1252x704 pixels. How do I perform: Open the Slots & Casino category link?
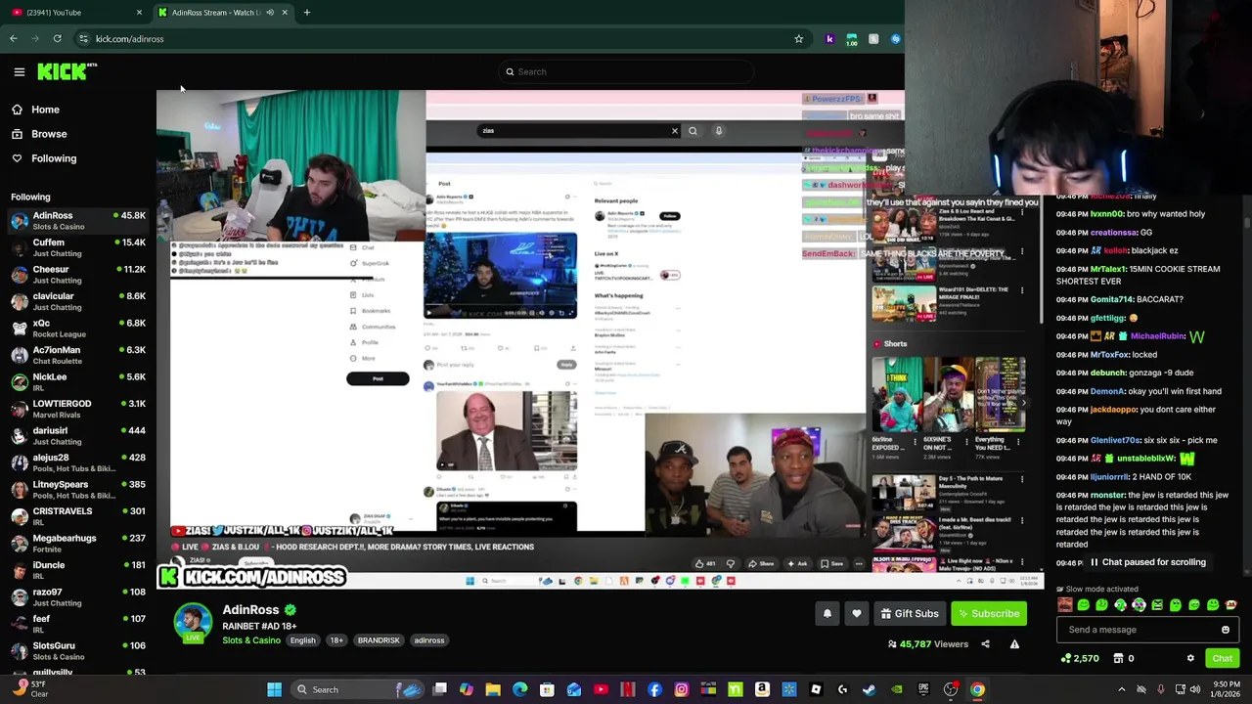pyautogui.click(x=251, y=640)
